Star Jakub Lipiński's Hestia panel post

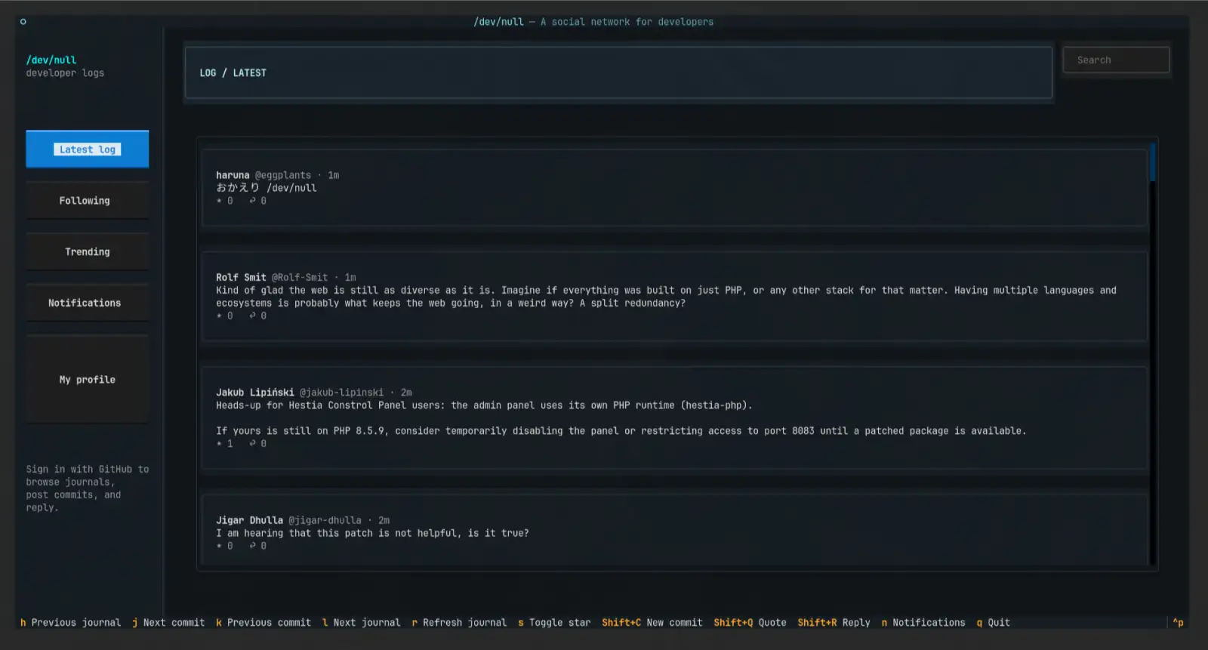coord(219,443)
